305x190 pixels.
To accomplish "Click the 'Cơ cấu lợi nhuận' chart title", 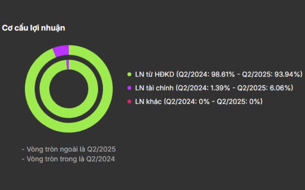I will pos(34,28).
